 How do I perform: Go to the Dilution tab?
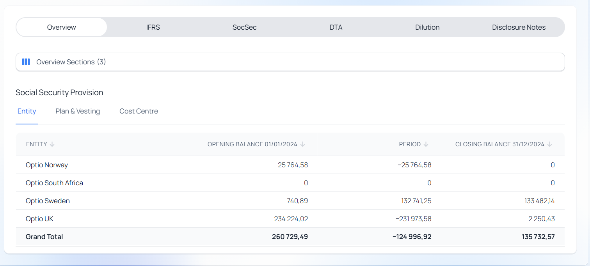coord(427,27)
